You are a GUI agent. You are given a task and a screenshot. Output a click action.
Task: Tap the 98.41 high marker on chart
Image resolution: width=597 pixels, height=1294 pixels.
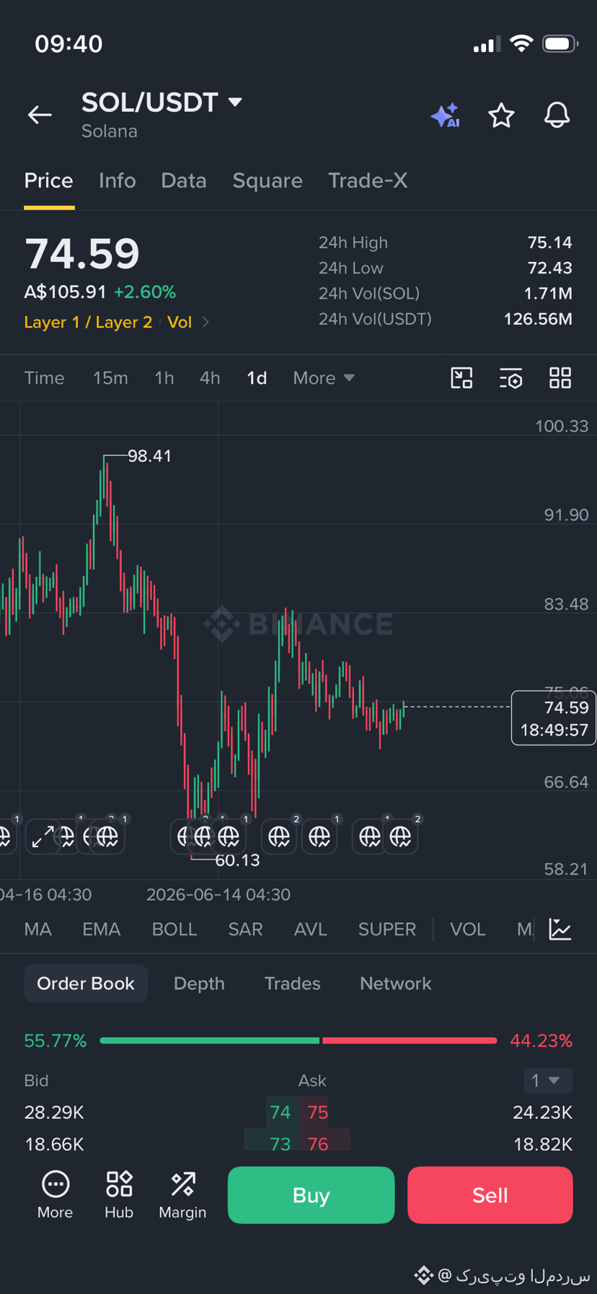pos(149,456)
